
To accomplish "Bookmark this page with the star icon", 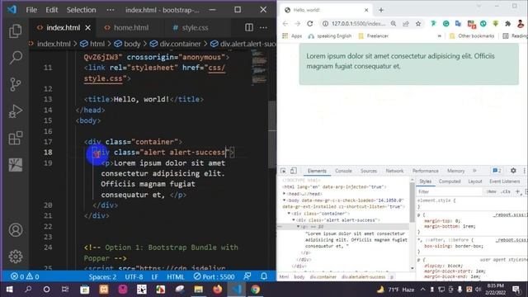I will click(418, 24).
